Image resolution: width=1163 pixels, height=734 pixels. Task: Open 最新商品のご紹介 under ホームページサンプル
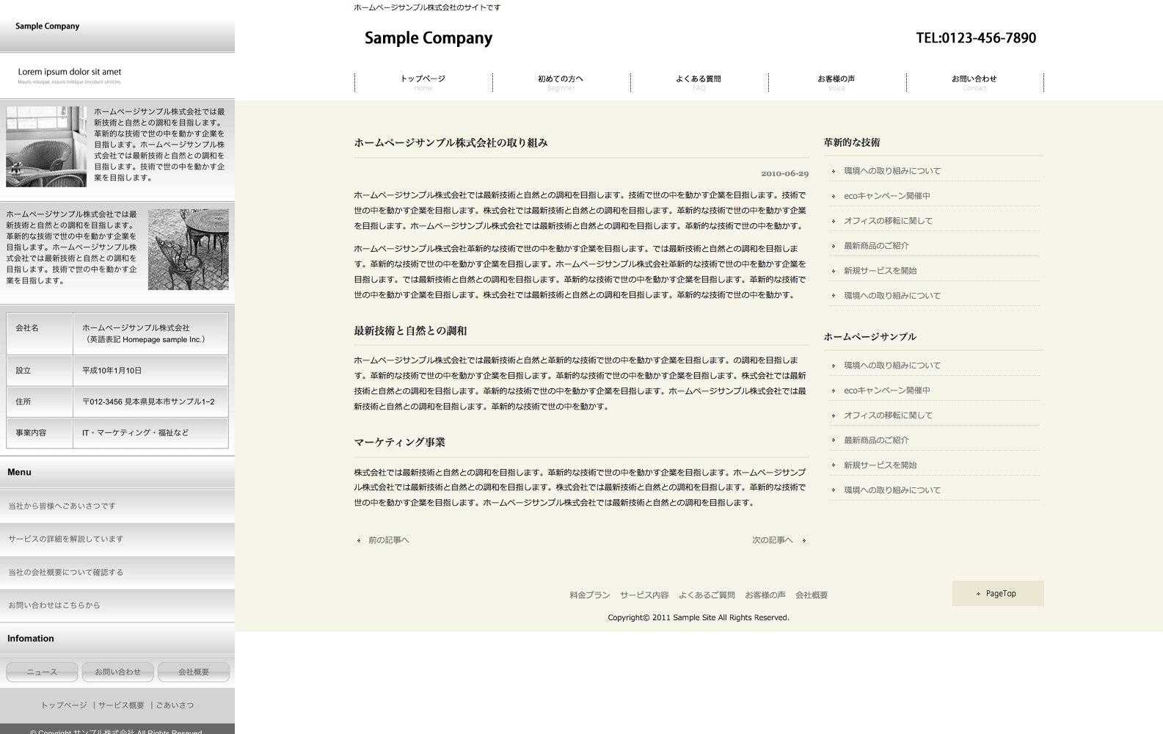876,440
